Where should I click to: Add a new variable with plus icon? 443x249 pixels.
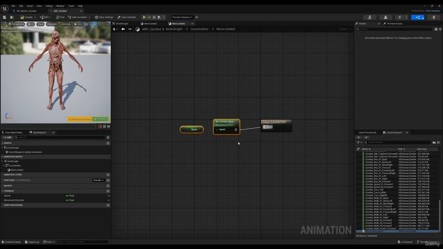tap(108, 191)
